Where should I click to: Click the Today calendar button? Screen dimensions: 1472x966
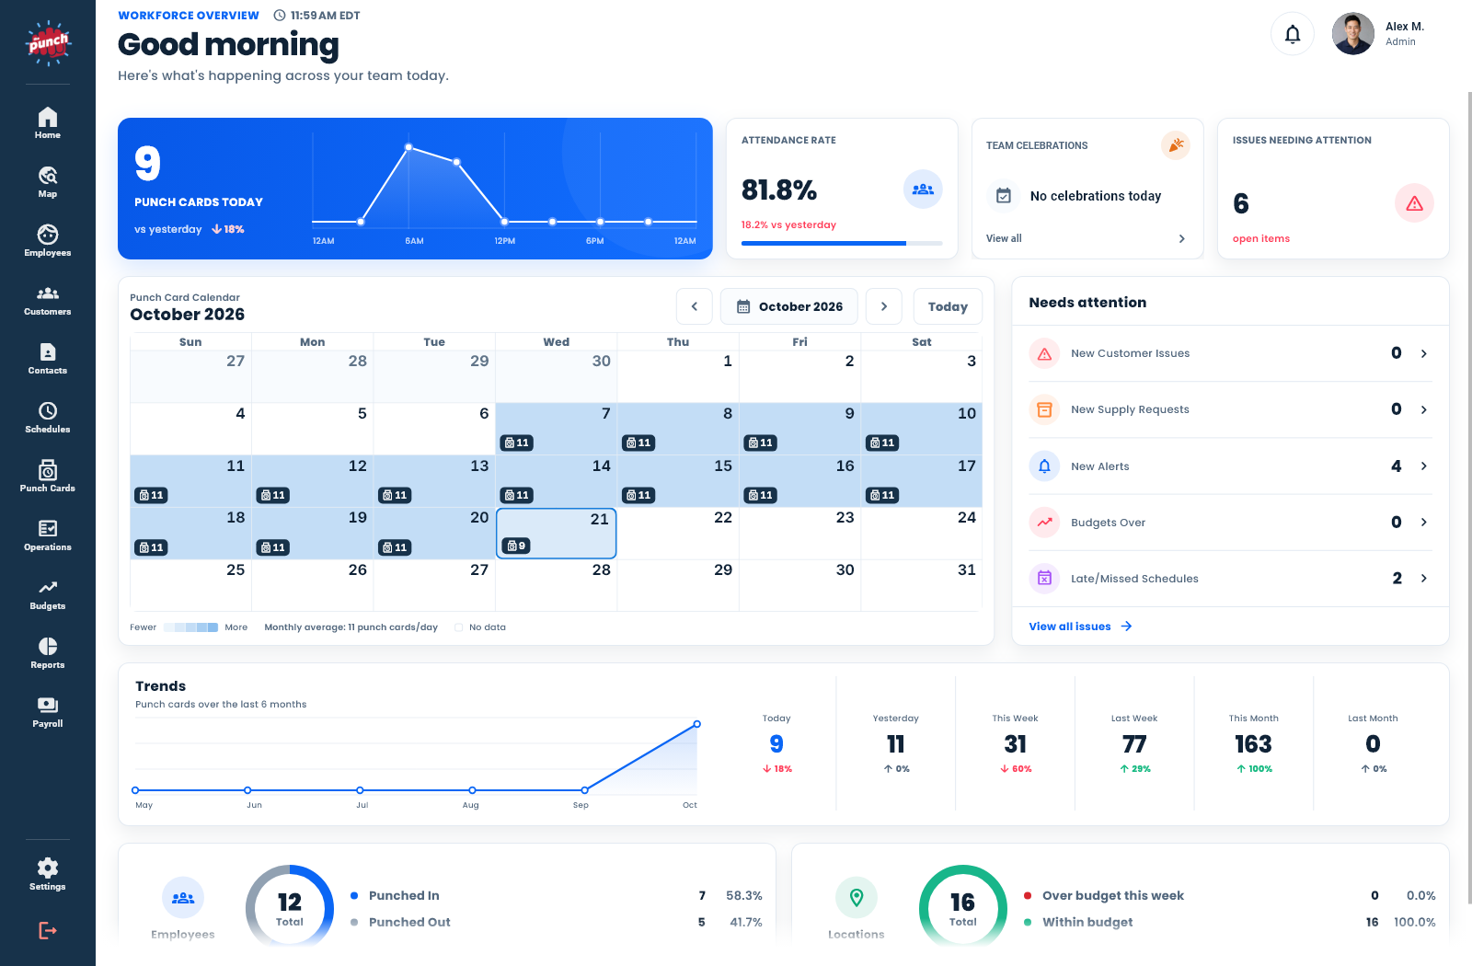tap(948, 306)
